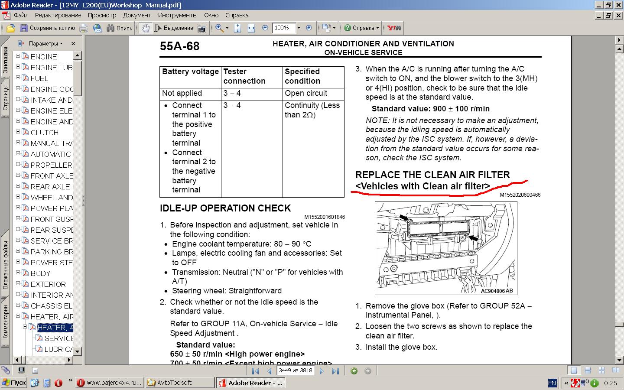Screen dimensions: 624x390
Task: Open the zoom percentage dropdown list
Action: pos(299,28)
